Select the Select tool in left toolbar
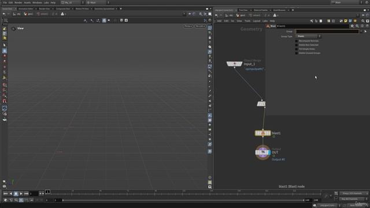The height and width of the screenshot is (208, 370). point(5,45)
